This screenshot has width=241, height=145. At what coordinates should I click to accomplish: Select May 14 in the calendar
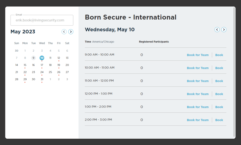pyautogui.click(x=16, y=65)
